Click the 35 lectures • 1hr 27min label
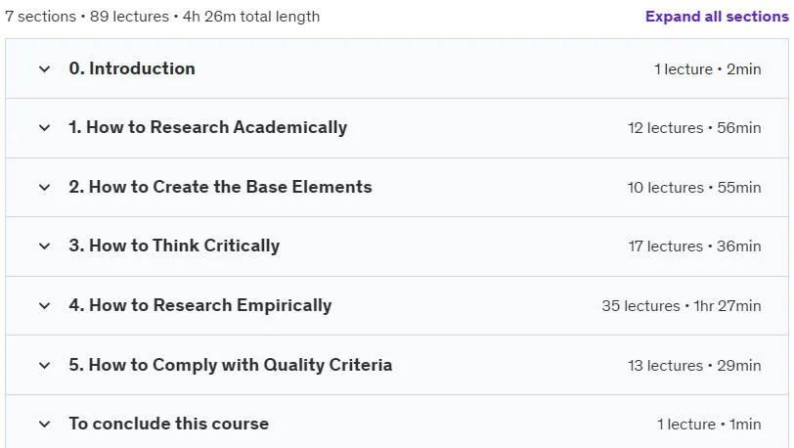Screen dimensions: 794x448 click(682, 306)
